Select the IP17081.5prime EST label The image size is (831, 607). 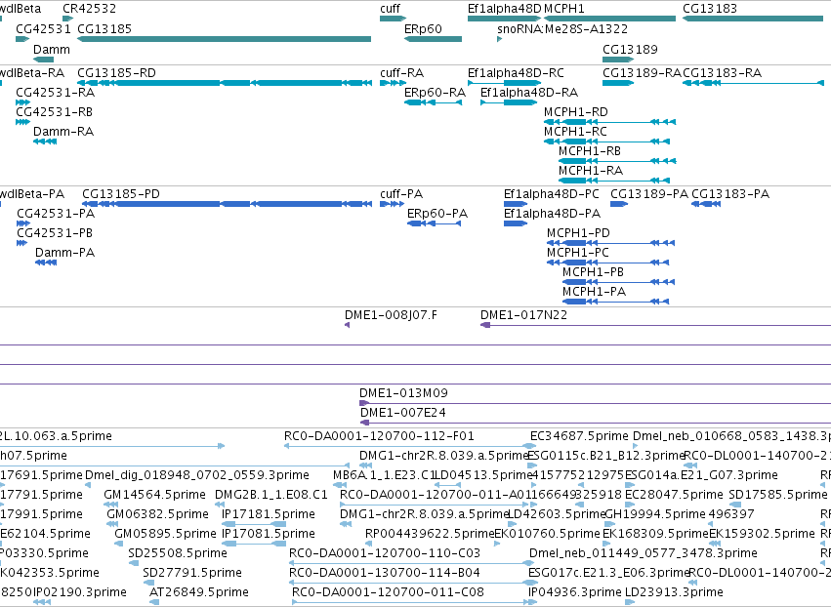coord(269,534)
